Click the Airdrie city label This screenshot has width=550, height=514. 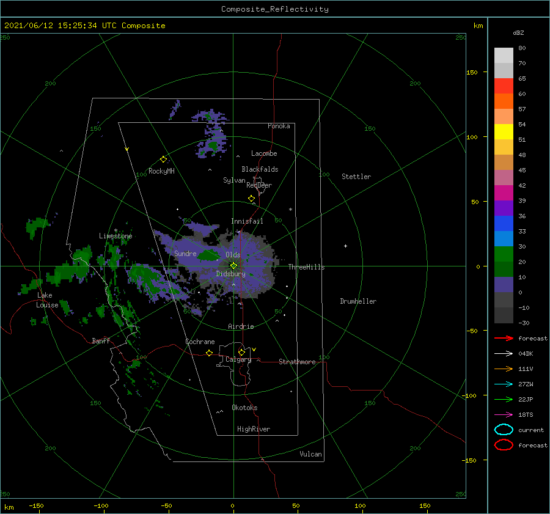(x=241, y=326)
